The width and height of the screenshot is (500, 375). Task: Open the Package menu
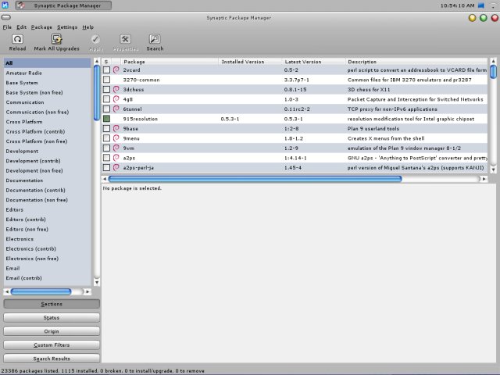coord(41,27)
